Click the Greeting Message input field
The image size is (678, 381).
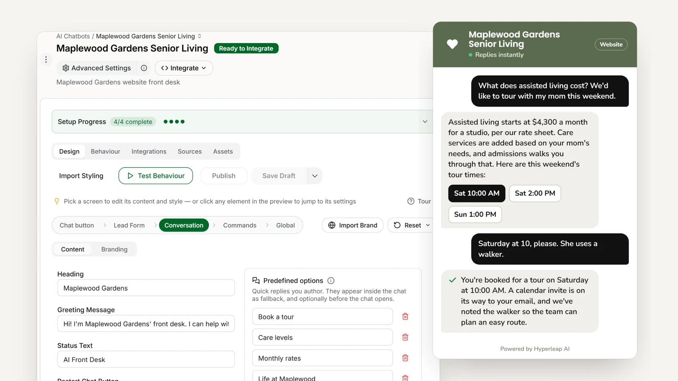[x=146, y=324]
